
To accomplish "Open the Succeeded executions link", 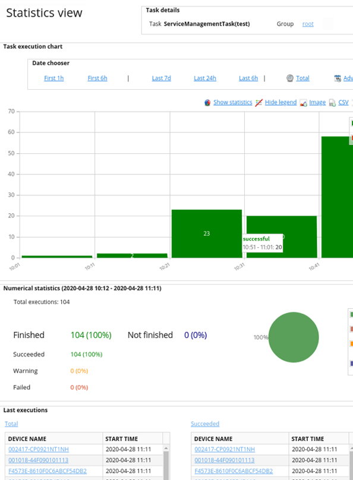I will click(205, 424).
